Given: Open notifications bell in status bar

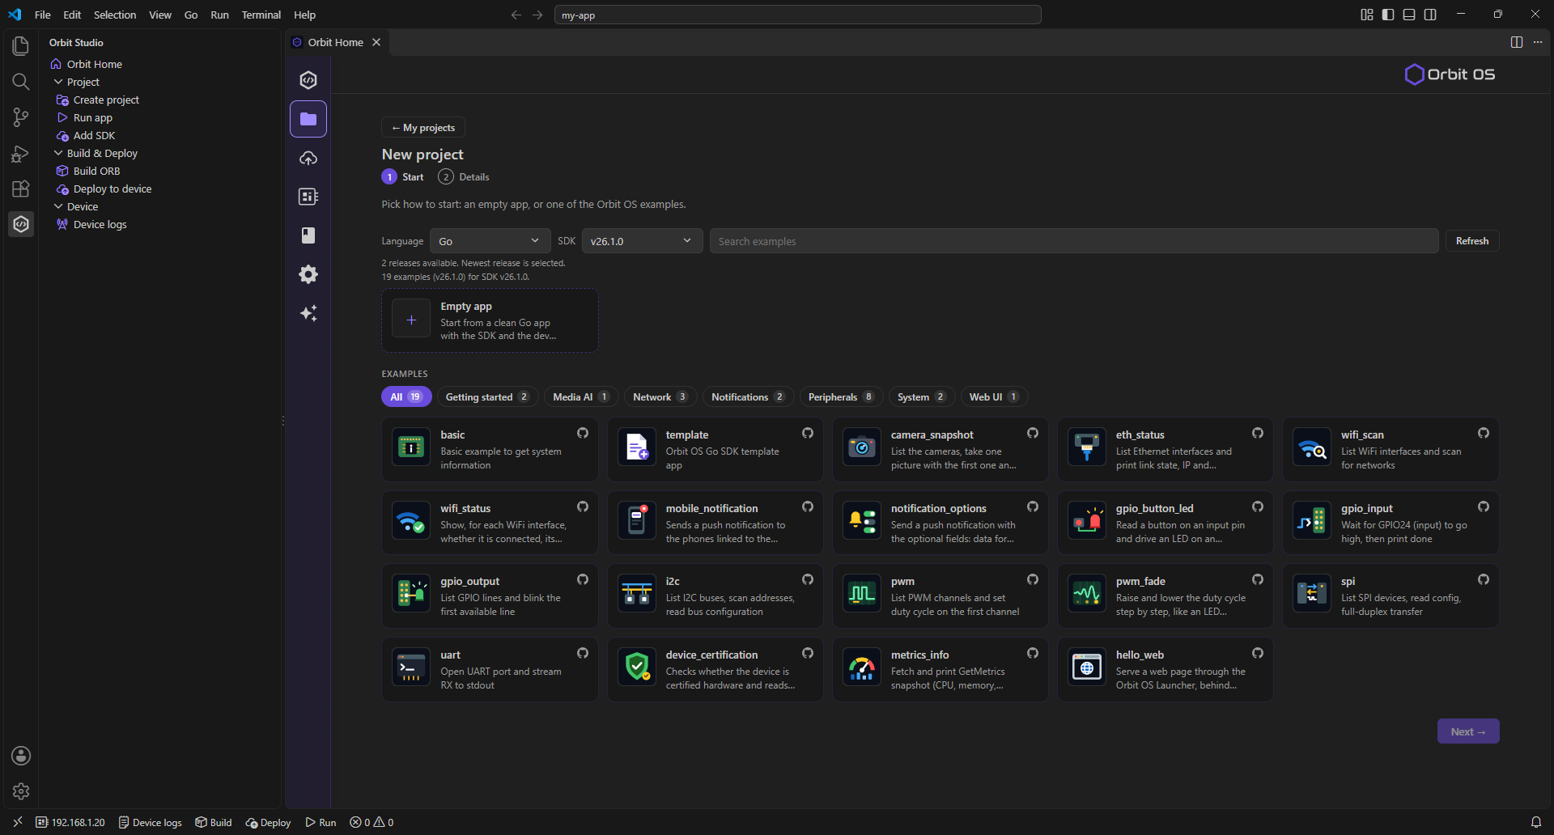Looking at the screenshot, I should coord(1535,822).
